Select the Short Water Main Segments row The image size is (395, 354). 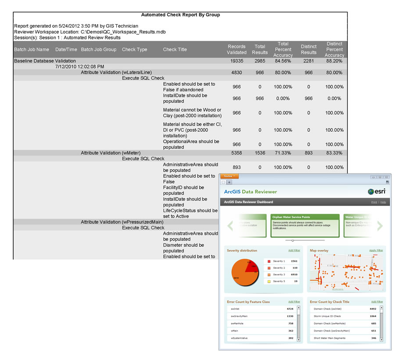(344, 338)
